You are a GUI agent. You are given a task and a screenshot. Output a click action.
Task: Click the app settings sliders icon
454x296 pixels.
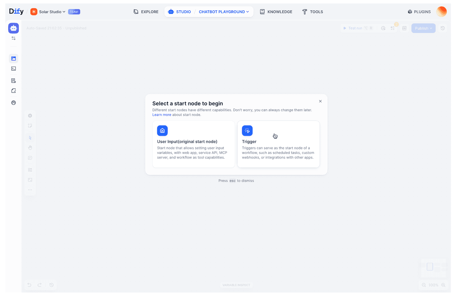point(13,38)
